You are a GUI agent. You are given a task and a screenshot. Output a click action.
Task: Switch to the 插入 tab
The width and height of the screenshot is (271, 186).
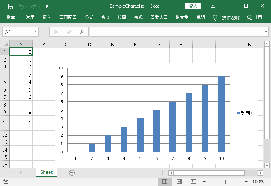[47, 18]
